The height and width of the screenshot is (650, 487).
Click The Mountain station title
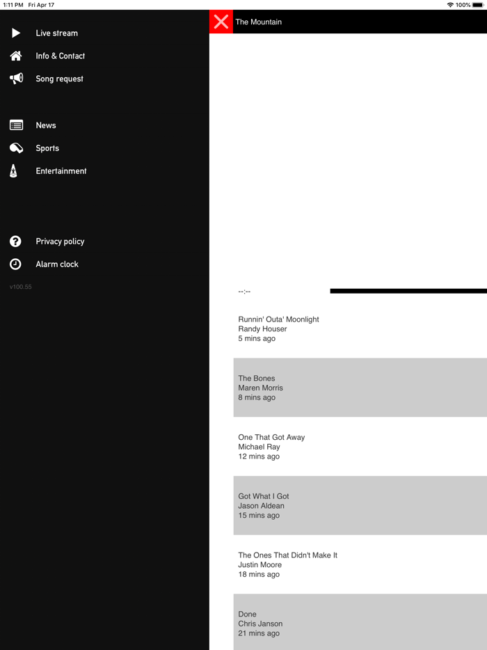[259, 22]
